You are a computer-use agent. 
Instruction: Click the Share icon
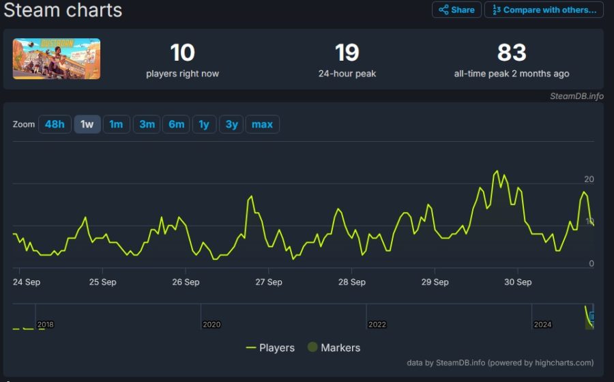pyautogui.click(x=443, y=10)
